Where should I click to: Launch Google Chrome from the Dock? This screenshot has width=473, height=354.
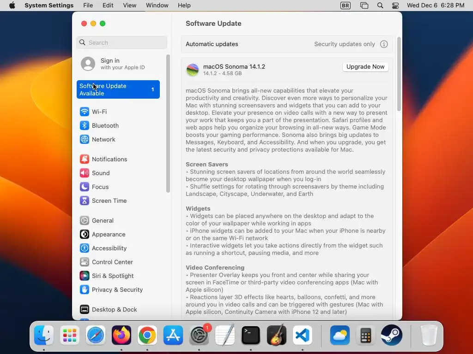[147, 336]
